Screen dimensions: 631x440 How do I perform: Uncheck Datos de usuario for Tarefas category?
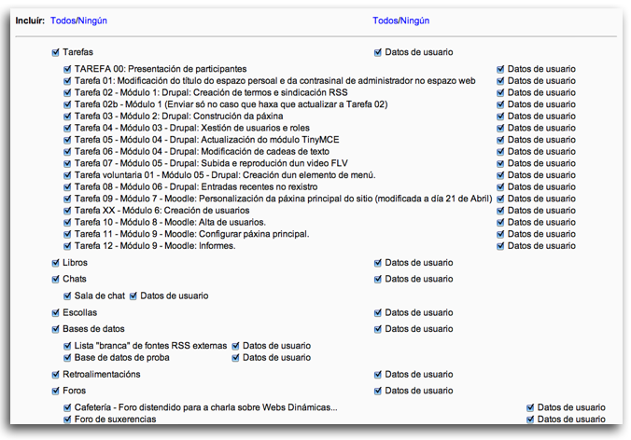coord(378,53)
